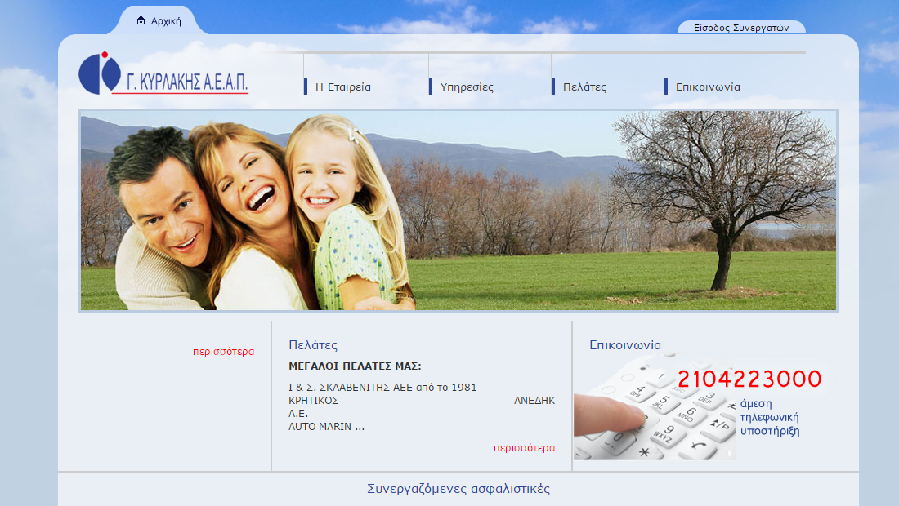The height and width of the screenshot is (506, 899).
Task: Click the family banner image
Action: 458,210
